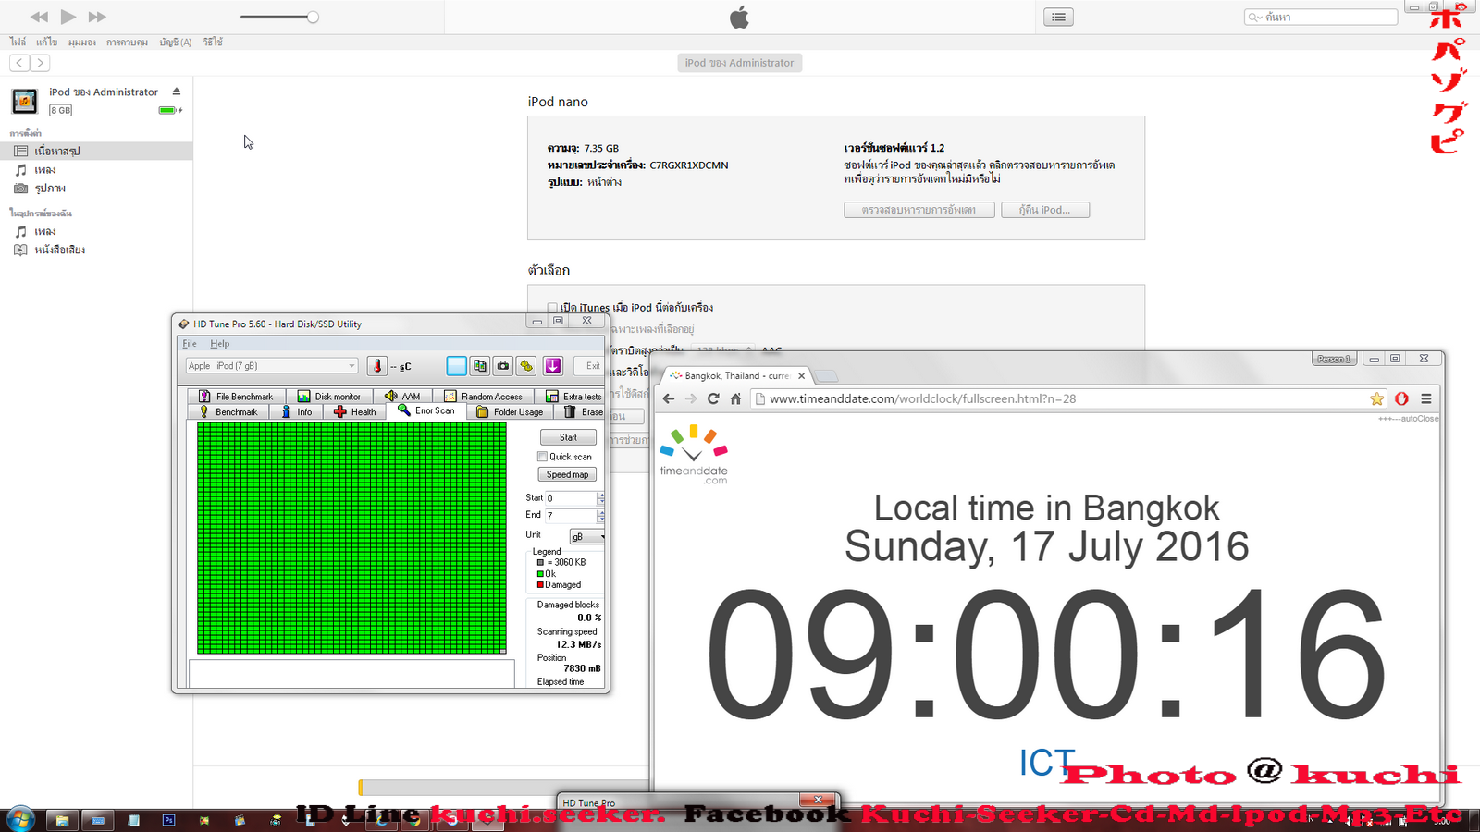1480x832 pixels.
Task: Click Start button in HD Tune Error Scan
Action: point(568,437)
